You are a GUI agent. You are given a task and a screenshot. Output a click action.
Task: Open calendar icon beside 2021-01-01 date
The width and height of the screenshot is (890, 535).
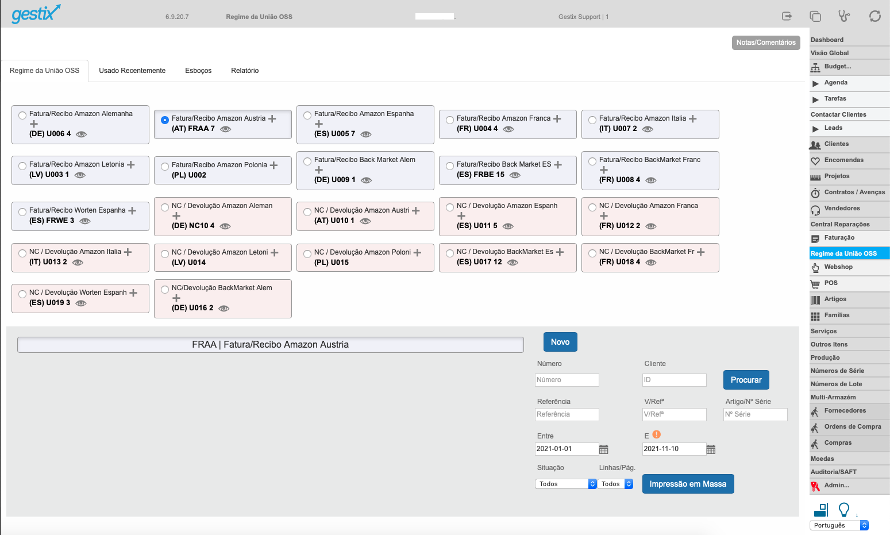coord(603,449)
